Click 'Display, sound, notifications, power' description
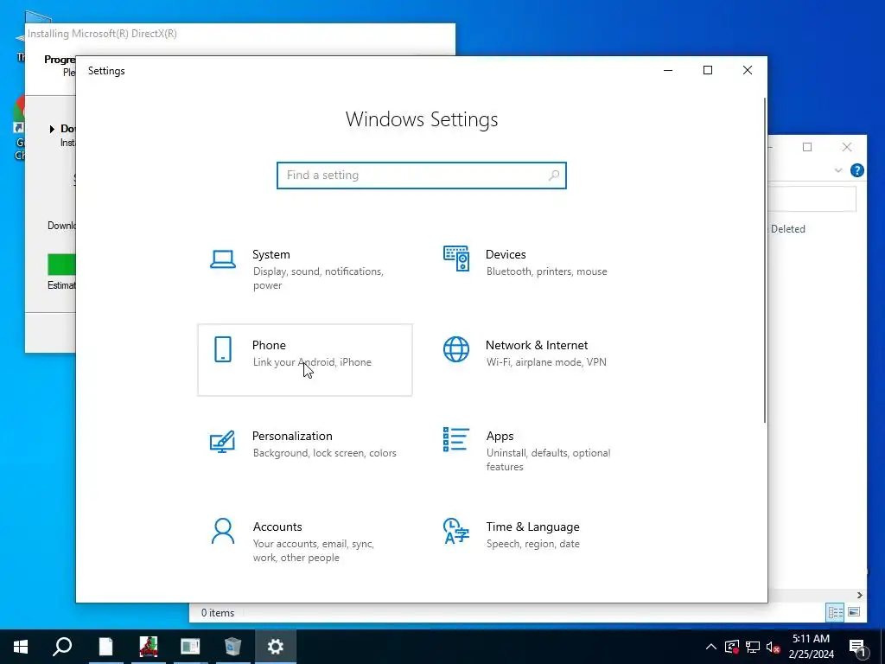Image resolution: width=885 pixels, height=664 pixels. (318, 278)
